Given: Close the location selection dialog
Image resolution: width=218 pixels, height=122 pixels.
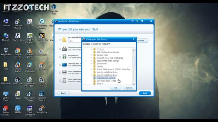Looking at the screenshot, I should [134, 39].
